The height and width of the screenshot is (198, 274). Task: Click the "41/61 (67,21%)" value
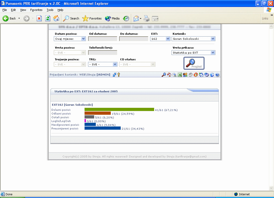pos(166,110)
